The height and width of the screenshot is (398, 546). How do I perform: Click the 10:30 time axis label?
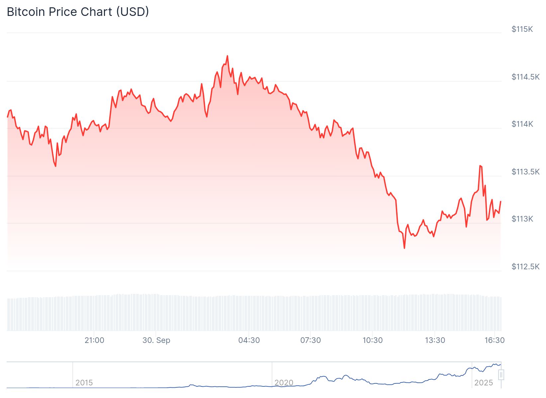click(x=372, y=340)
